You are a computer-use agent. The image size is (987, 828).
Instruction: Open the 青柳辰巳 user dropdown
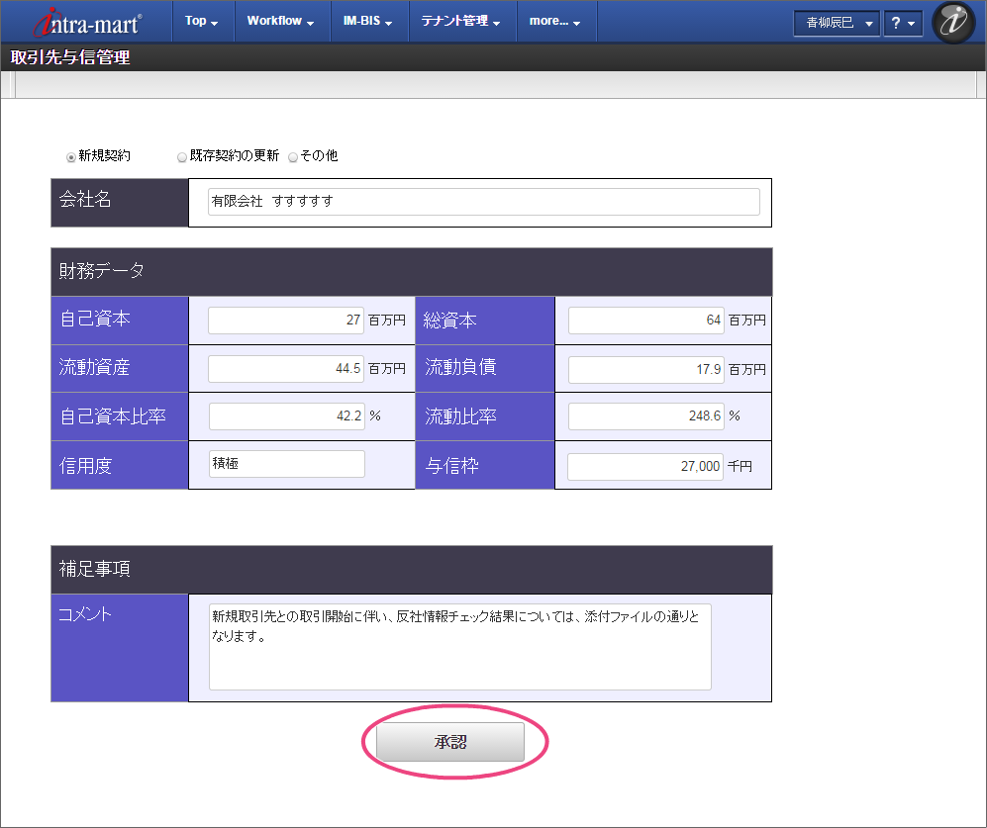tap(836, 23)
